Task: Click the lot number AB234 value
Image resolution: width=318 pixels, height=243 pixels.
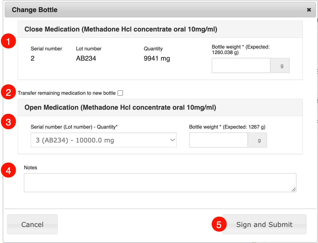Action: click(86, 58)
